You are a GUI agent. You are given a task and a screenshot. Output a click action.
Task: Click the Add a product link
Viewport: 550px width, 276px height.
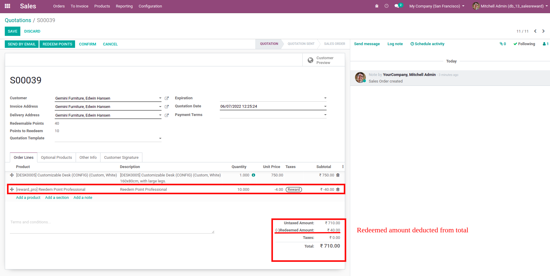click(x=28, y=198)
